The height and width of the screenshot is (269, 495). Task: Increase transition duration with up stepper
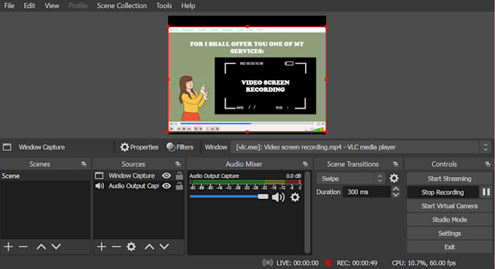coord(395,189)
